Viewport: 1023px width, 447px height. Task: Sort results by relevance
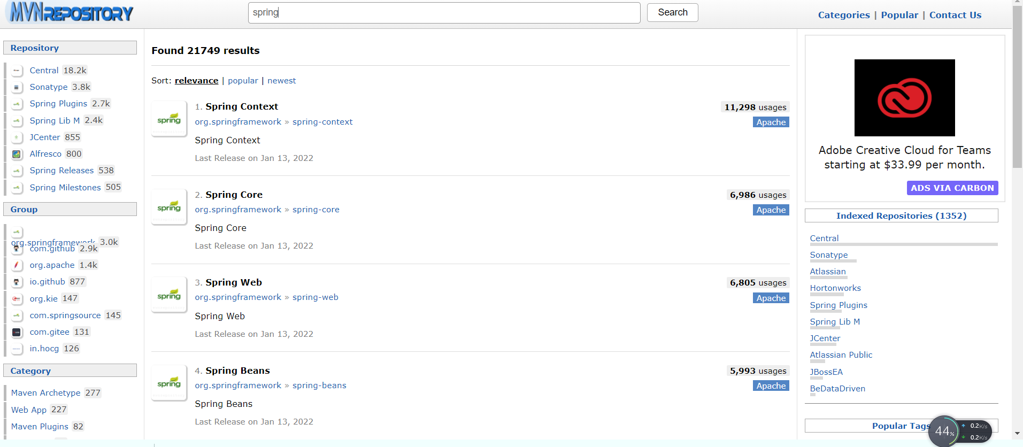coord(196,81)
